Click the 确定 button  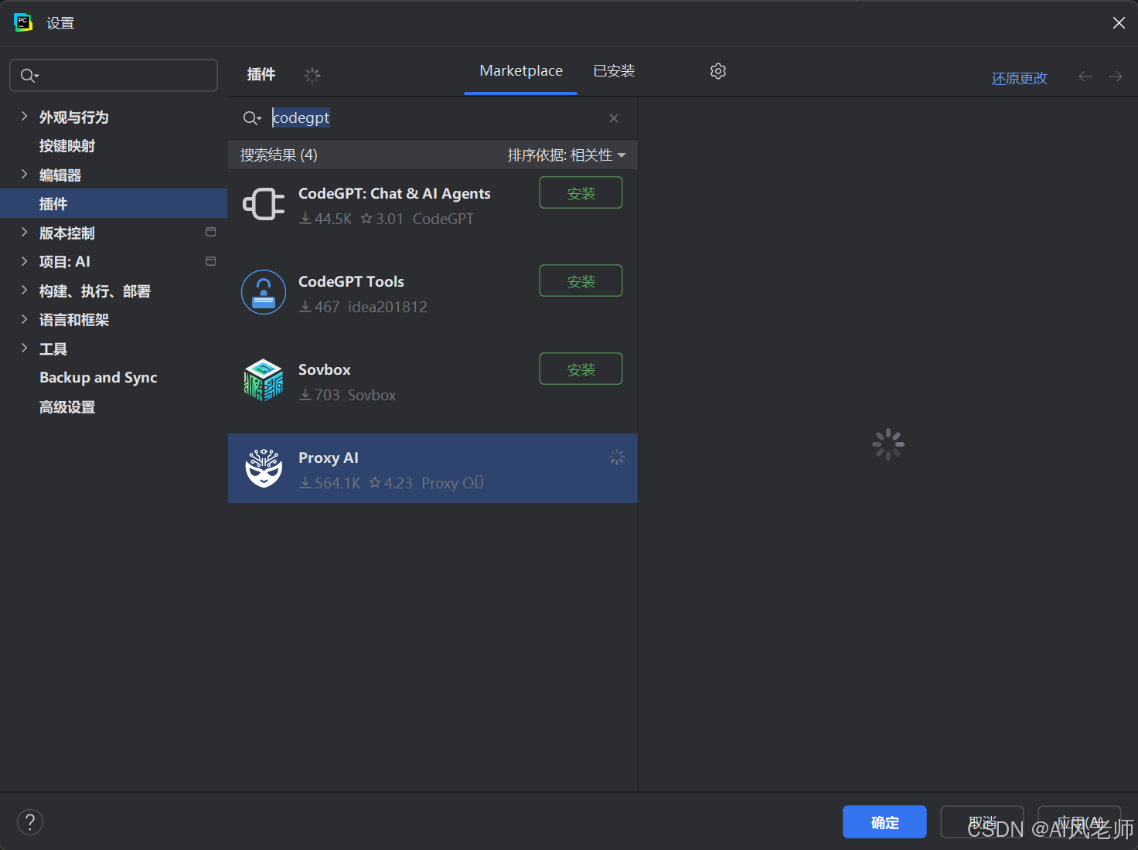tap(884, 822)
